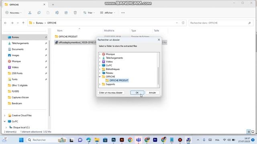Open the Windows Start menu
Viewport: 257px width, 144px height.
pos(21,140)
